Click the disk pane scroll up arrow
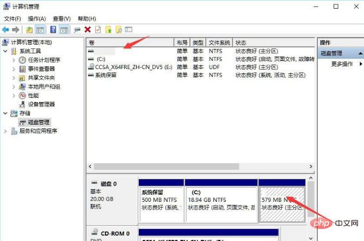The width and height of the screenshot is (364, 241). pos(311,178)
